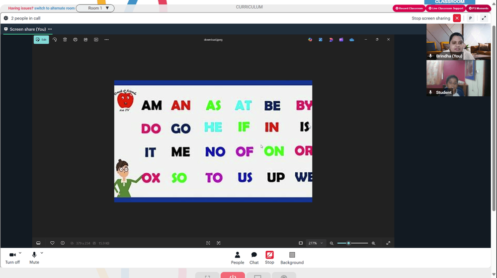Zoom out using the minus magnifier
The height and width of the screenshot is (278, 497).
click(331, 243)
